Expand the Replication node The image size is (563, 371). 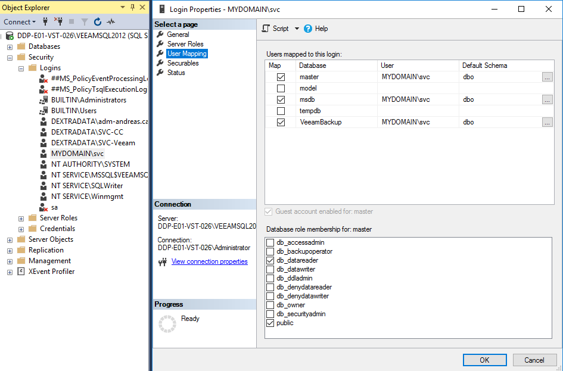(x=10, y=251)
